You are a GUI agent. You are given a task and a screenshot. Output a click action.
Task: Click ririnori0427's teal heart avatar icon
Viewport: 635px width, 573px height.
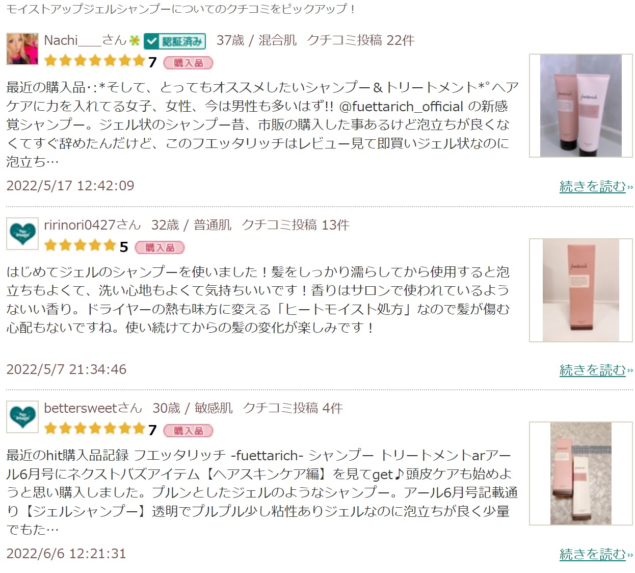pyautogui.click(x=22, y=234)
